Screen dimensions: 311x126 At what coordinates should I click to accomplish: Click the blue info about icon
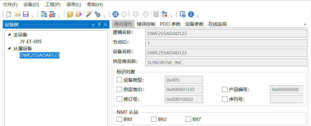[x=191, y=14]
